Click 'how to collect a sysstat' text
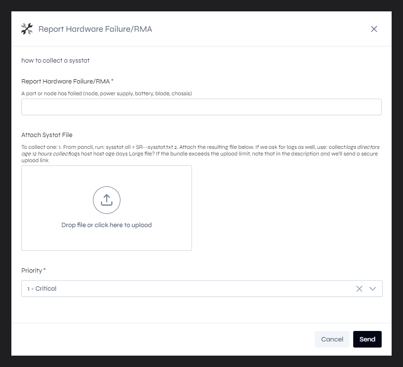The height and width of the screenshot is (367, 403). click(55, 61)
